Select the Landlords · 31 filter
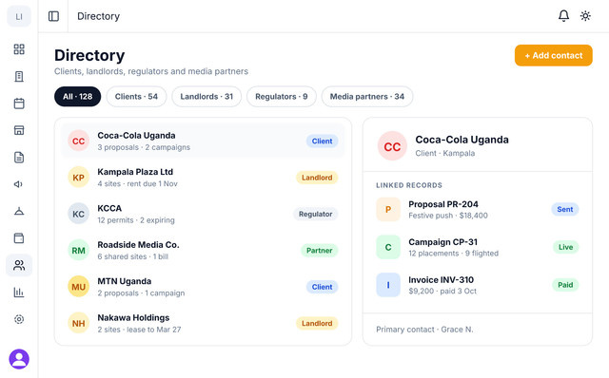Screen dimensions: 609x378 point(206,97)
